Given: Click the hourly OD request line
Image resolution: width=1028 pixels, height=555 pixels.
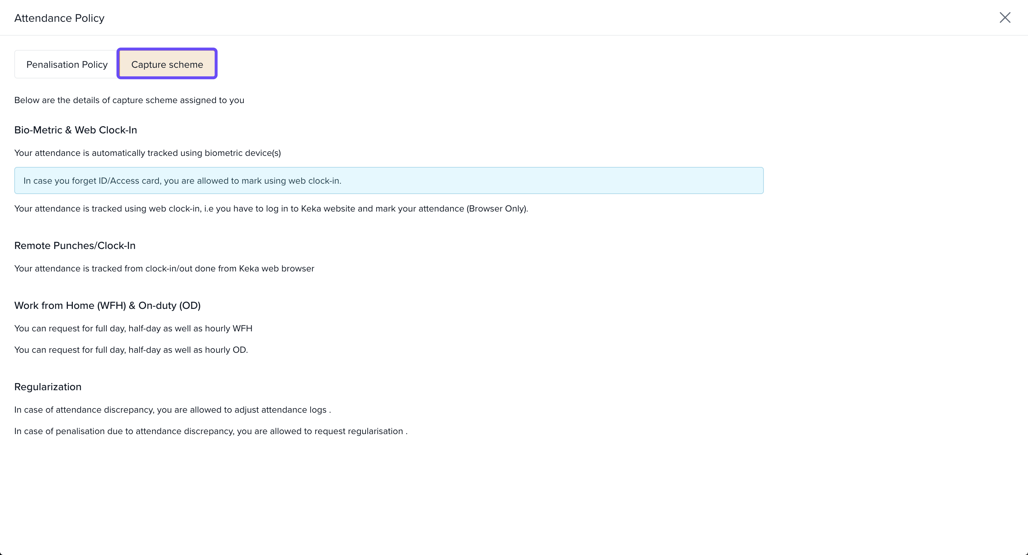Looking at the screenshot, I should tap(131, 350).
